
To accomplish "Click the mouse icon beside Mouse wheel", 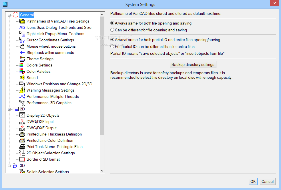I will (x=22, y=46).
